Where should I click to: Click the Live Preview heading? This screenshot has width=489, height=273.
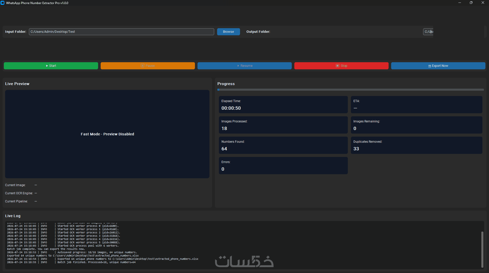17,84
